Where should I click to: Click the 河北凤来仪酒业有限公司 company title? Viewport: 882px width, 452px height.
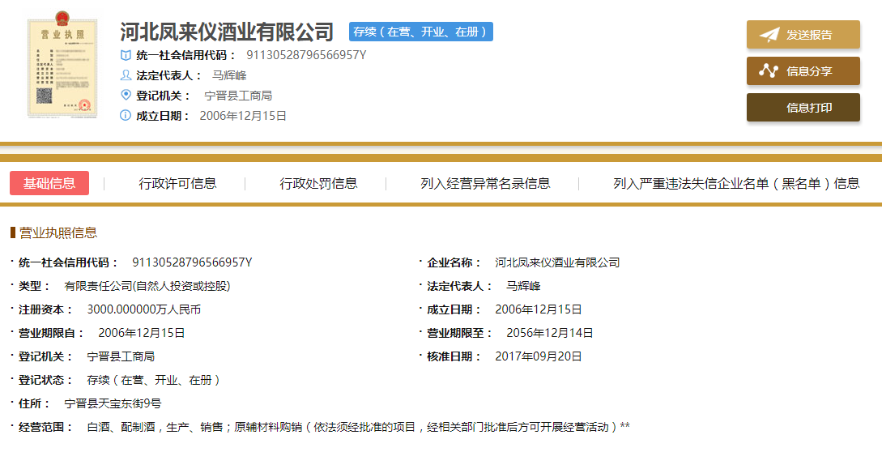[x=227, y=32]
